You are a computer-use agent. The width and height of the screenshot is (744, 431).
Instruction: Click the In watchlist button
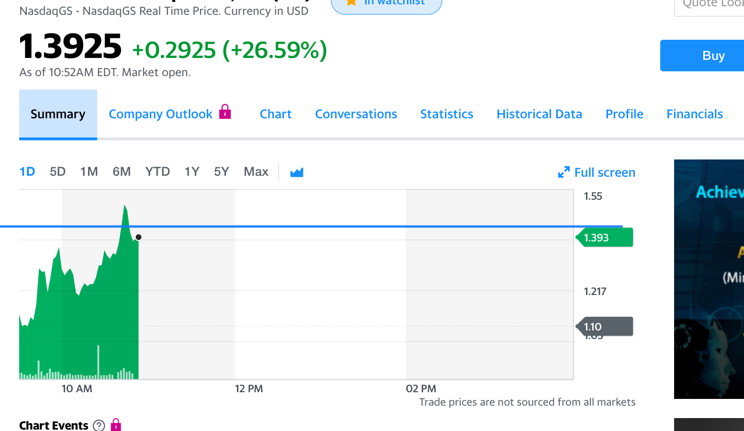386,4
